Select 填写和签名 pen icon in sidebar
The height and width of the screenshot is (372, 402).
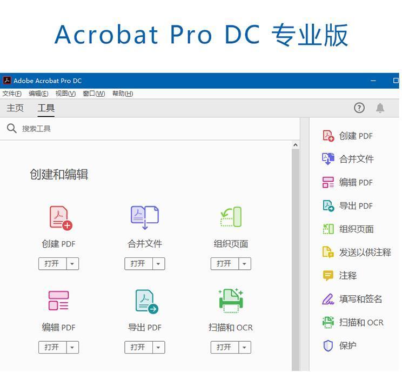click(328, 299)
